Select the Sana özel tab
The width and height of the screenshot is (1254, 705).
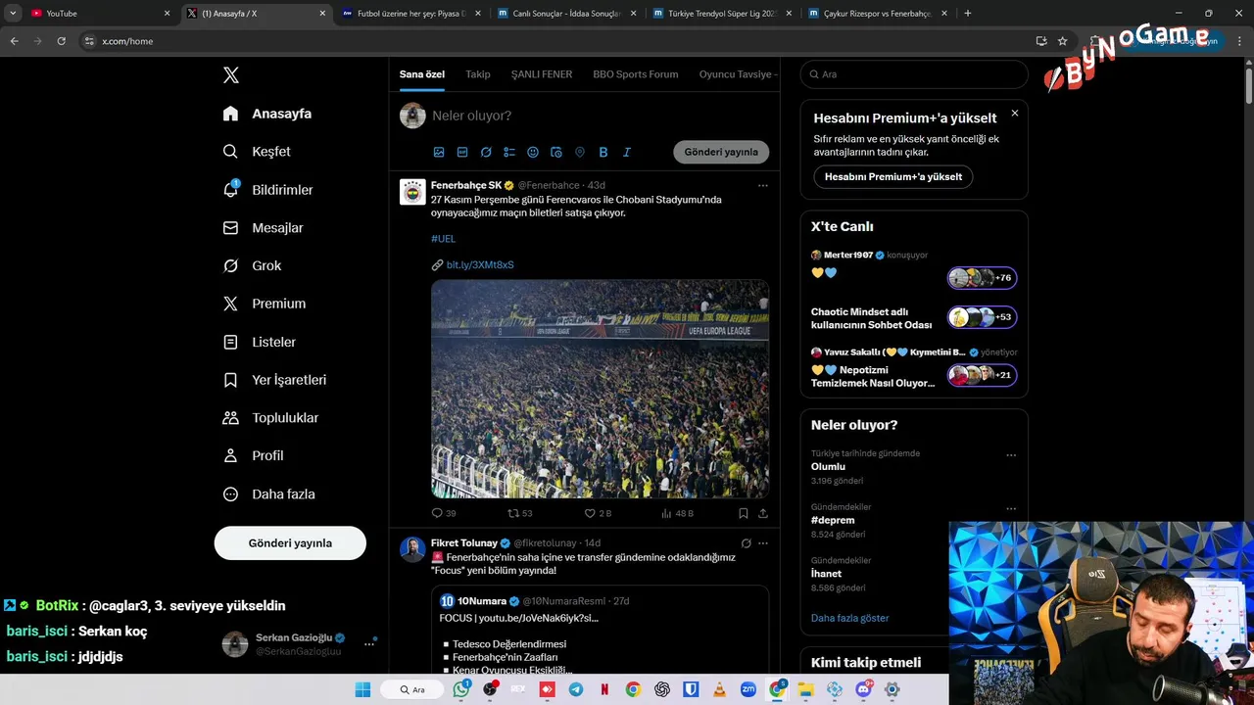coord(421,74)
